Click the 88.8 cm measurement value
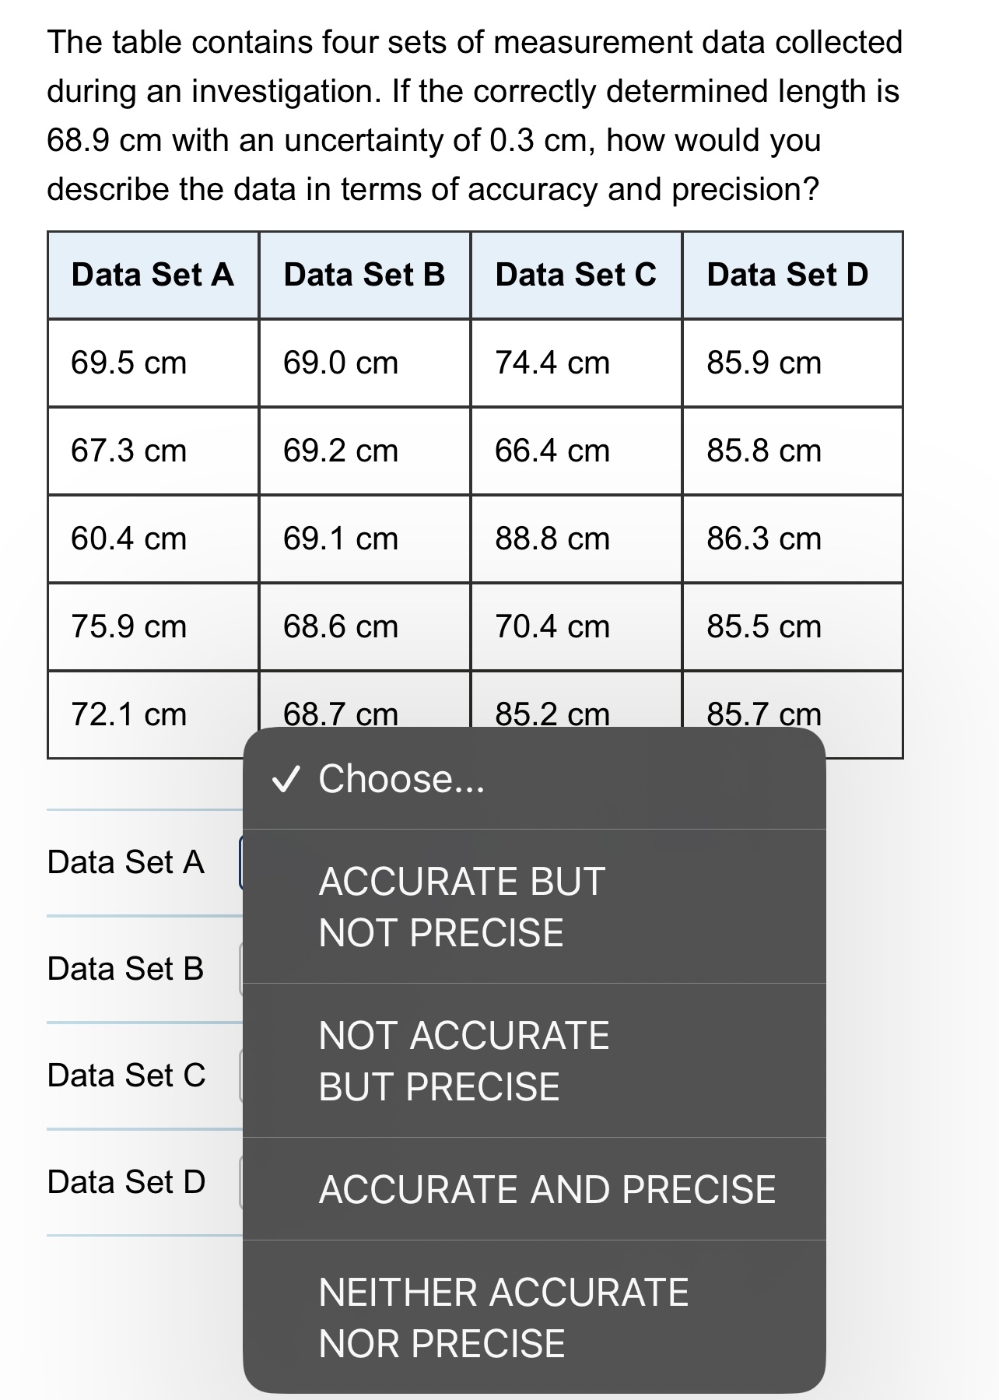 552,538
